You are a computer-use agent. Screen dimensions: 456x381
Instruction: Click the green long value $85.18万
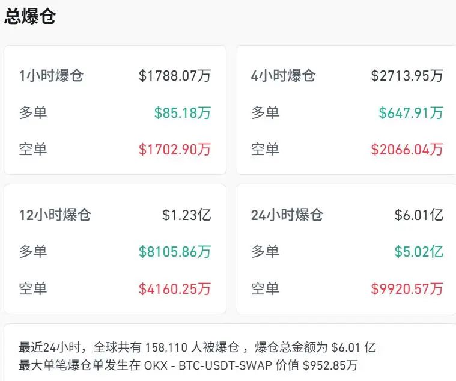point(183,112)
